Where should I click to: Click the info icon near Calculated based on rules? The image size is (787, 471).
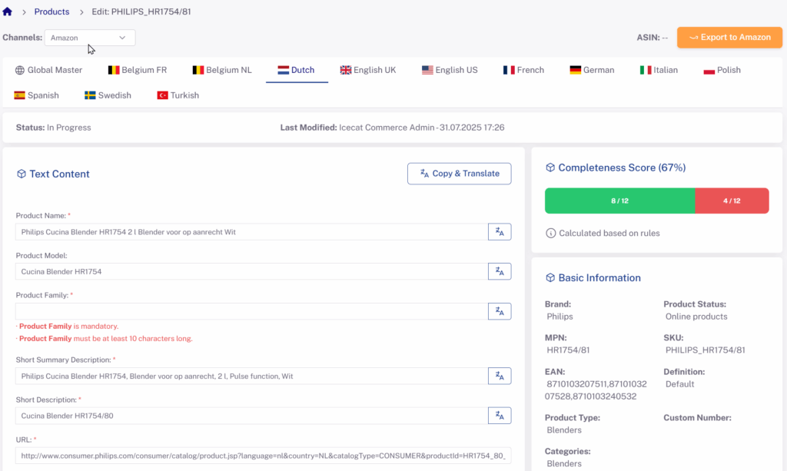point(550,233)
